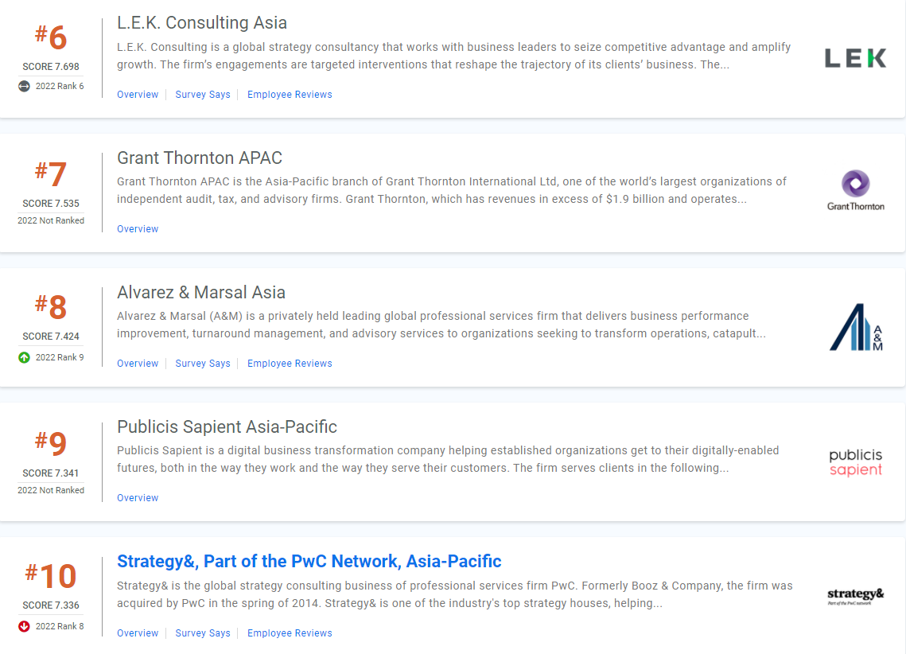906x654 pixels.
Task: Select 2022 Rank 8 text
Action: [60, 626]
